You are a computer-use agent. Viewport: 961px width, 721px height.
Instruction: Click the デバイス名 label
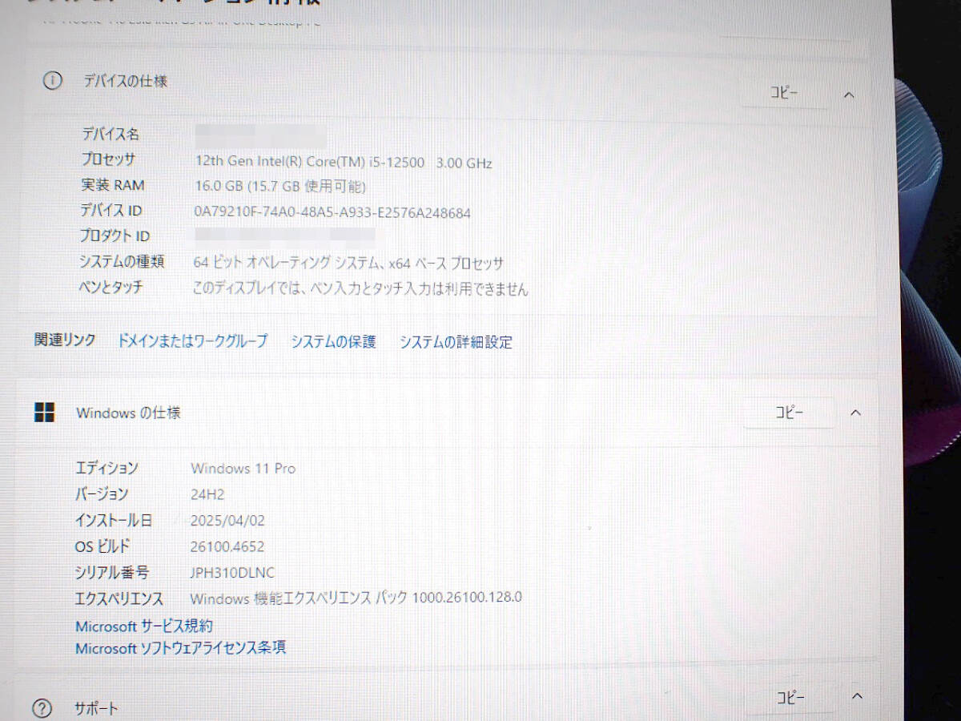110,134
